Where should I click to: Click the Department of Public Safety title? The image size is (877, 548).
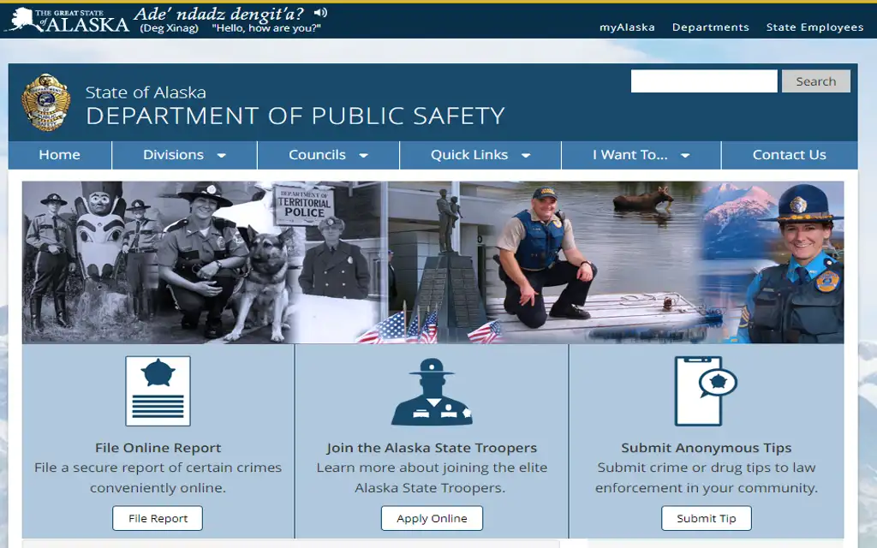pyautogui.click(x=295, y=116)
